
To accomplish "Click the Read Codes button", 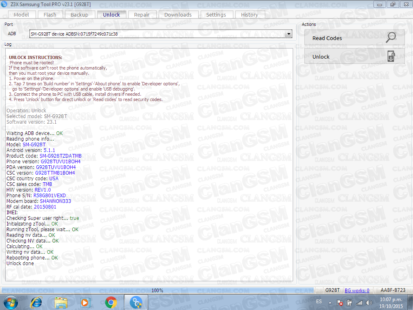I will click(x=354, y=38).
